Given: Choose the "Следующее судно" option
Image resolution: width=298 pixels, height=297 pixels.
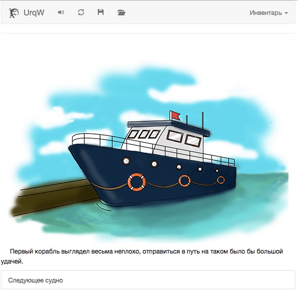Looking at the screenshot, I should click(x=148, y=280).
